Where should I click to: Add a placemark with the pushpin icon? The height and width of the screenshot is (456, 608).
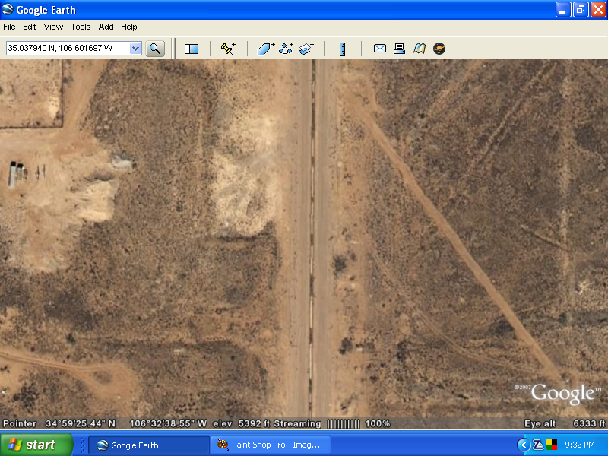[x=228, y=49]
